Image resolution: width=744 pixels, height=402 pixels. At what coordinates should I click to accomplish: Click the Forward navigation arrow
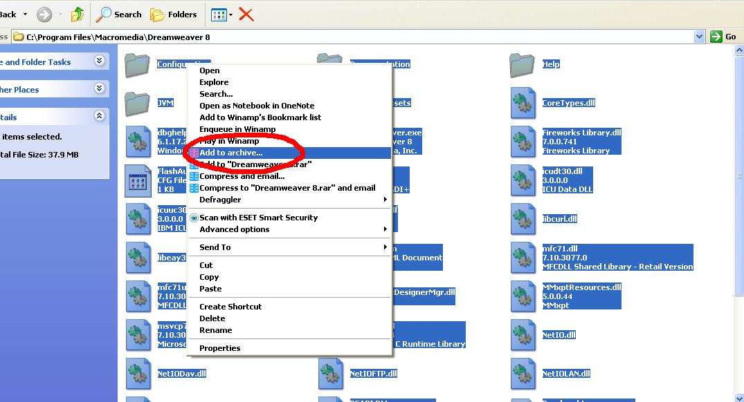tap(44, 15)
